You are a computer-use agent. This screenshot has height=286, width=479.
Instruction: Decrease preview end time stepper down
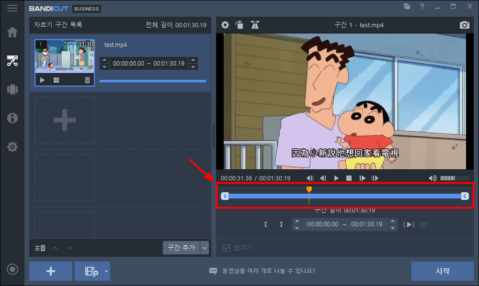[x=393, y=228]
